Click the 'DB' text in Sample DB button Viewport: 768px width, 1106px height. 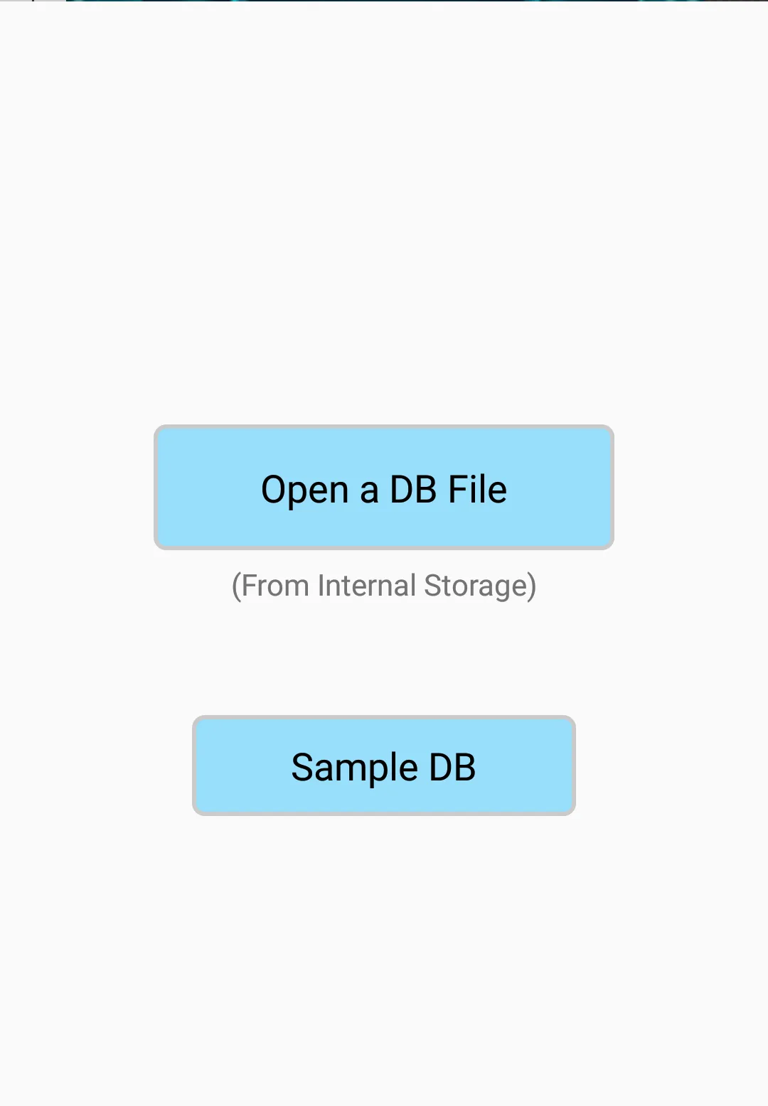tap(453, 767)
